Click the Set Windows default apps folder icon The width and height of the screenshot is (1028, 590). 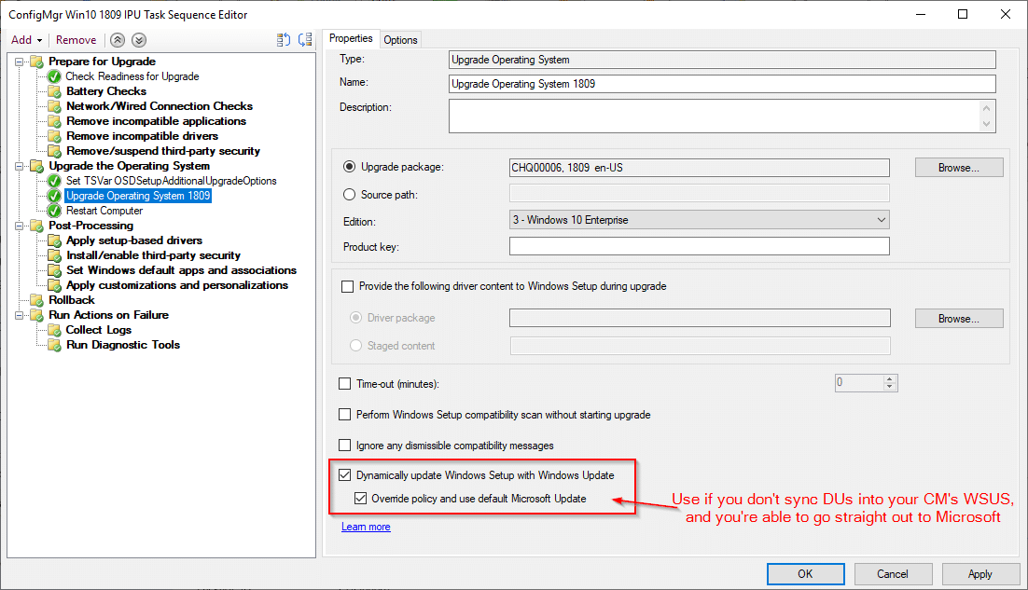click(54, 270)
